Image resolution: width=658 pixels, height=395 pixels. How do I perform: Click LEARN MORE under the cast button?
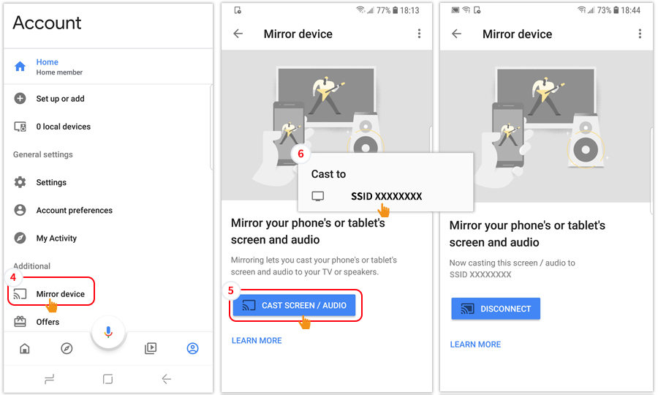(257, 340)
